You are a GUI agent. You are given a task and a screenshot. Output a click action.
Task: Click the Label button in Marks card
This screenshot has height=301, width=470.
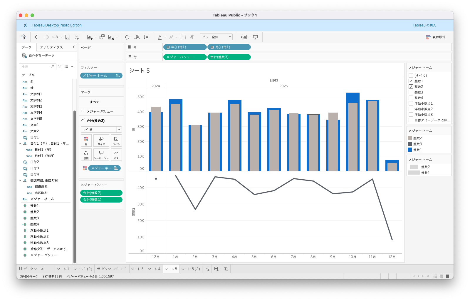tap(116, 140)
